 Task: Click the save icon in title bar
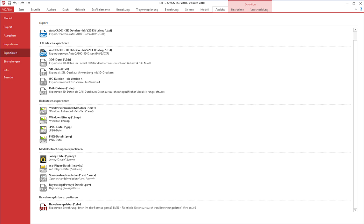pos(9,3)
